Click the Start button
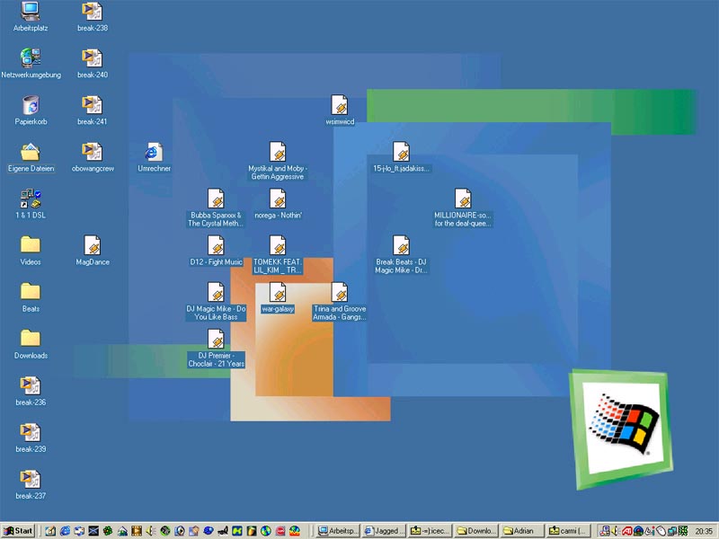This screenshot has height=539, width=719. click(x=18, y=531)
